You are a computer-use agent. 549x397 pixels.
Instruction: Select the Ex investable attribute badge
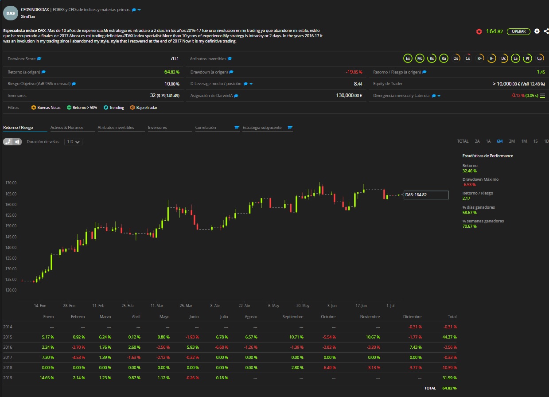coord(408,58)
